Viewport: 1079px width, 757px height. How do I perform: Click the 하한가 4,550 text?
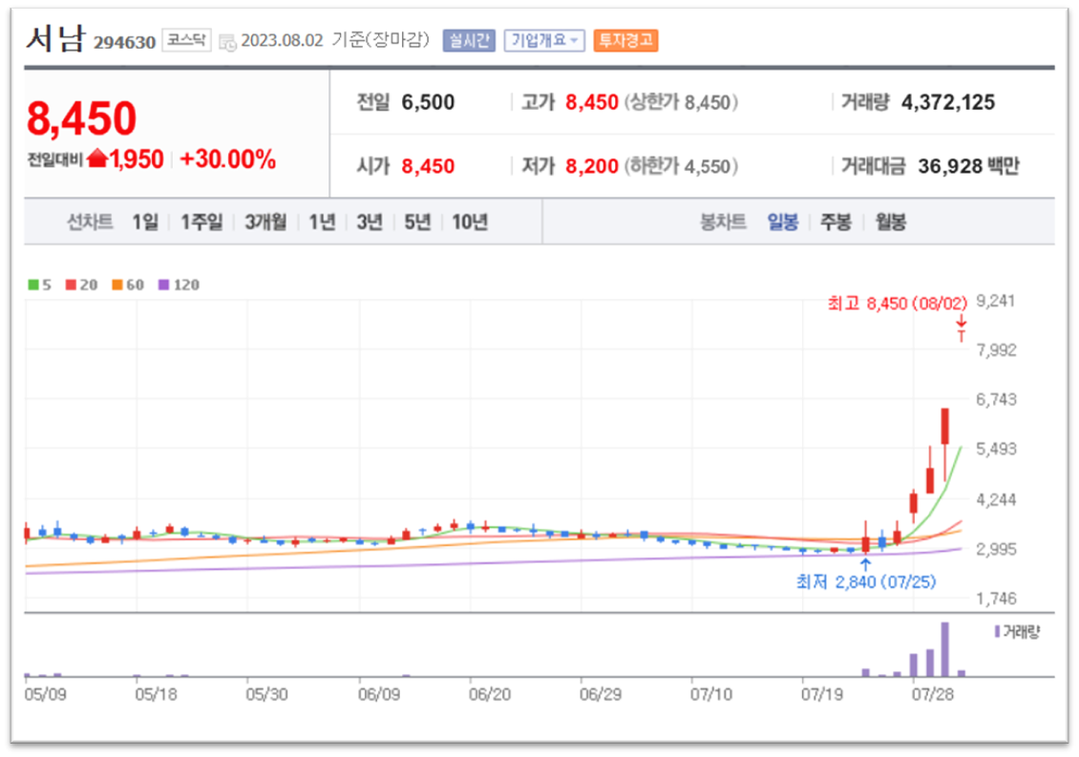(x=681, y=166)
